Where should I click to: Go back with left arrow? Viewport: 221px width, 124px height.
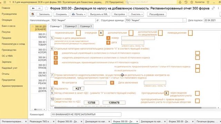point(33,8)
